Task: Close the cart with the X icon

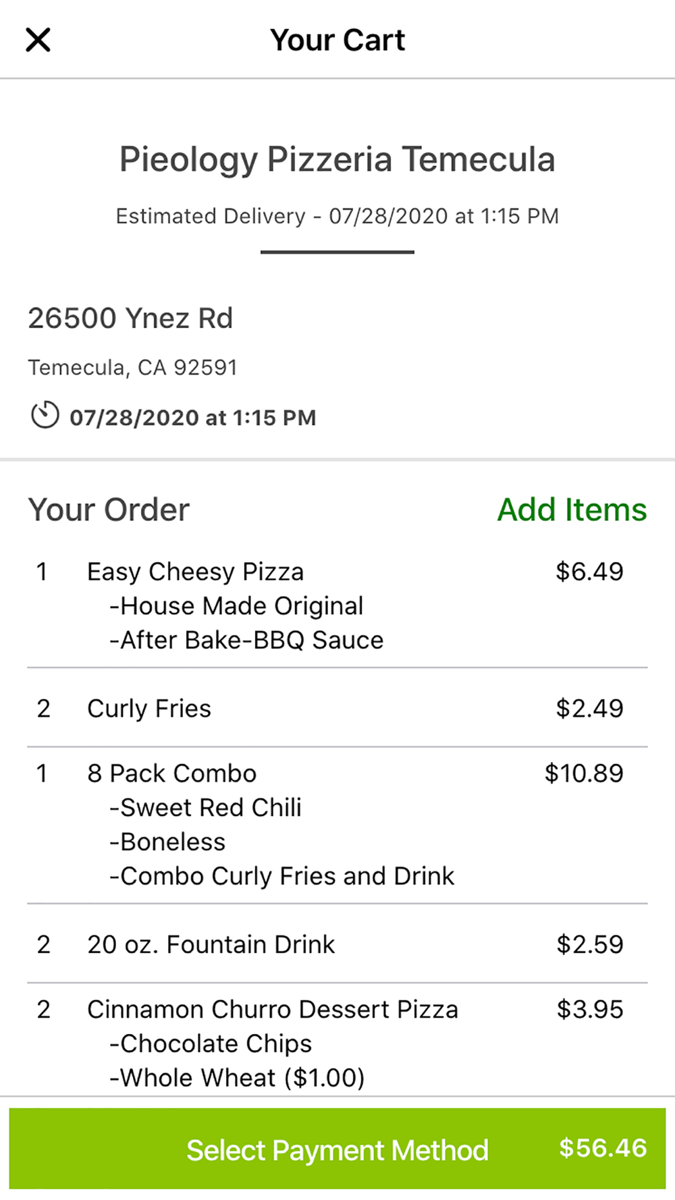Action: coord(38,40)
